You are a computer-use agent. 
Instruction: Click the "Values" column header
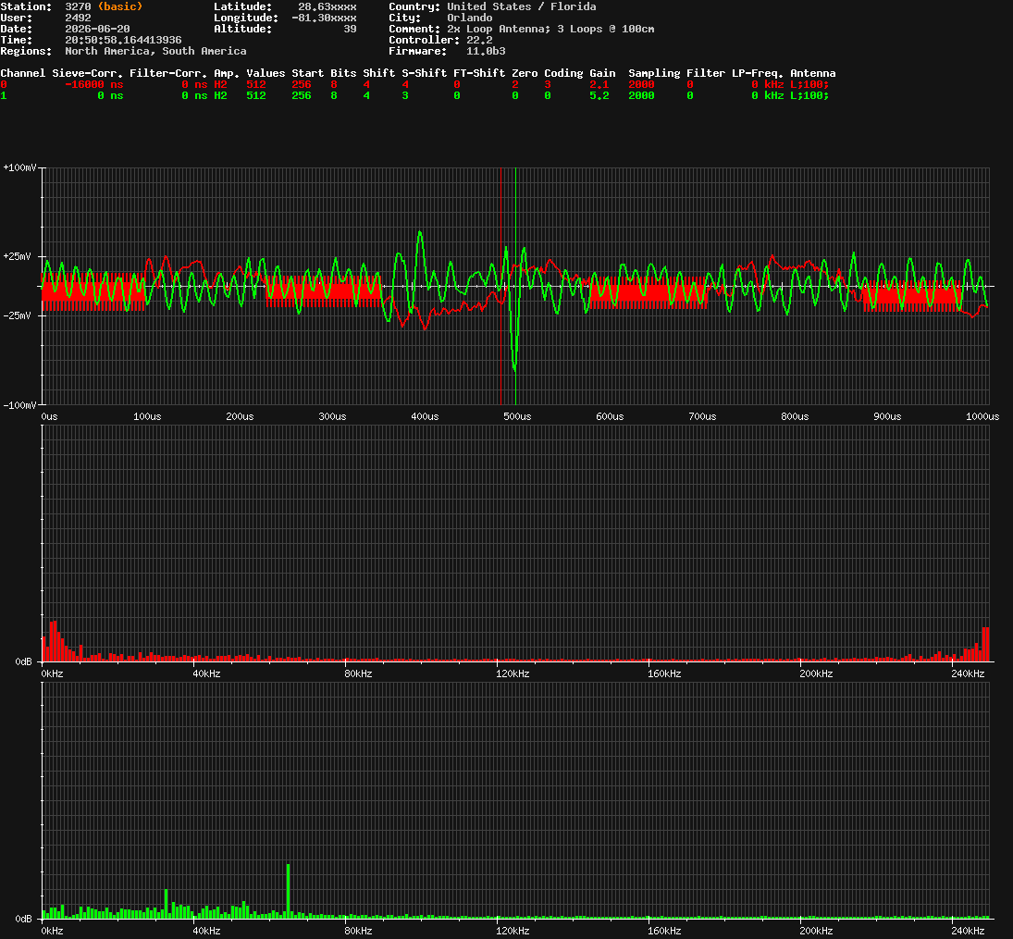point(266,73)
